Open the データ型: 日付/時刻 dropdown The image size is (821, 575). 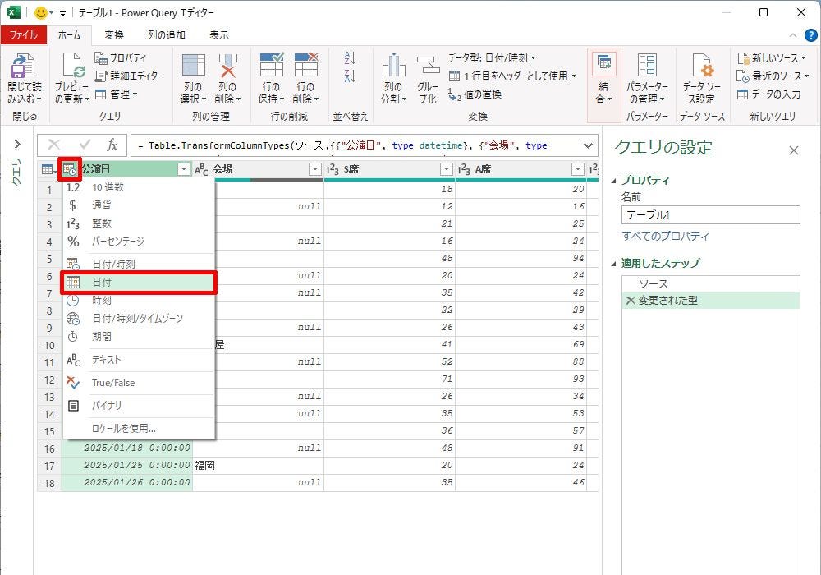492,58
